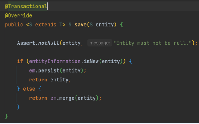The width and height of the screenshot is (199, 124).
Task: Click 'entityInformation' field reference
Action: [55, 62]
